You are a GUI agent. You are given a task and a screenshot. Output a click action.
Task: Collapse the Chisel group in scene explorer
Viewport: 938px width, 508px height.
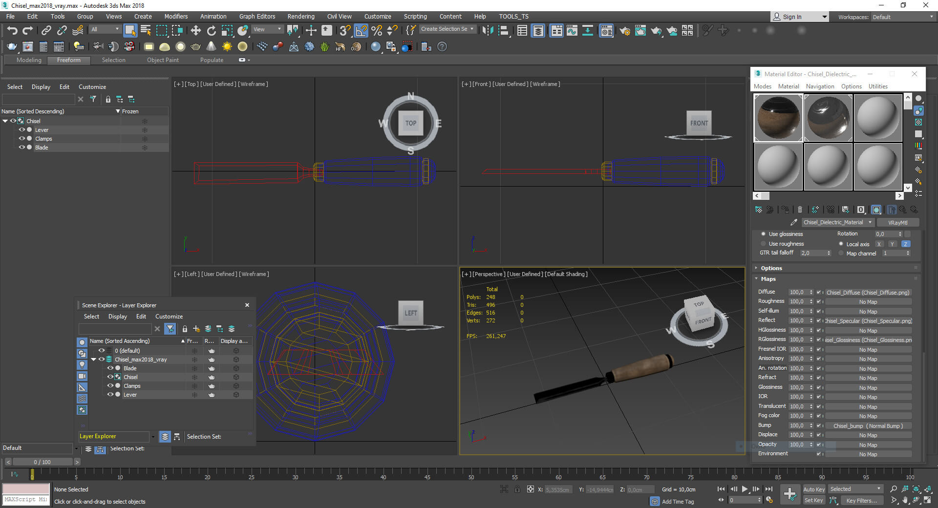5,121
